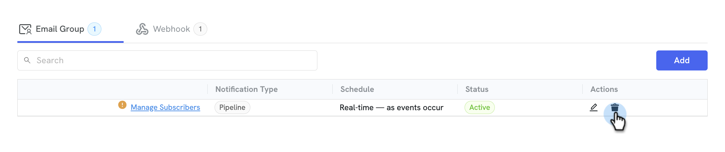This screenshot has width=725, height=152.
Task: Edit the email group using pencil icon
Action: 594,107
